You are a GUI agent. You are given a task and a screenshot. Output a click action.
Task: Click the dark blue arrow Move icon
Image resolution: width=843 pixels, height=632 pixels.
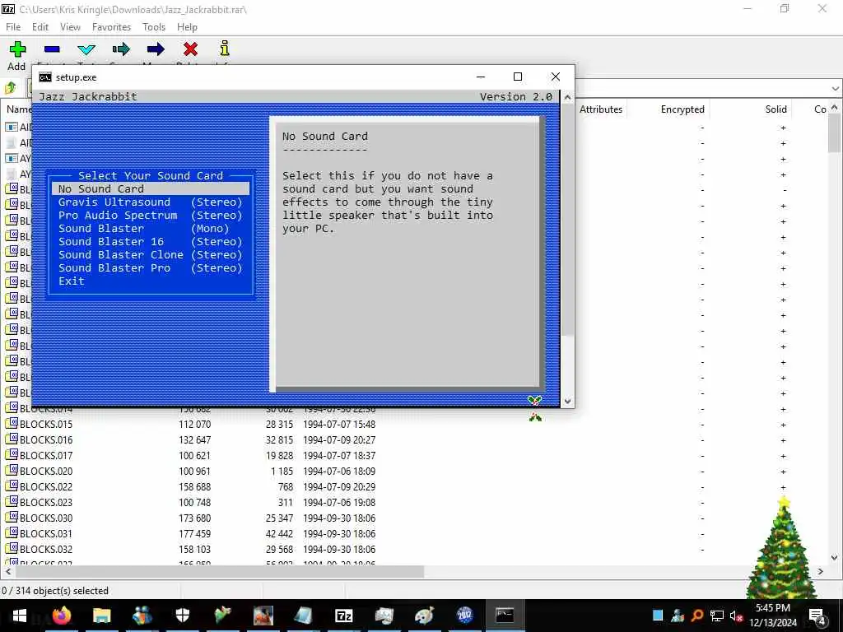coord(156,49)
